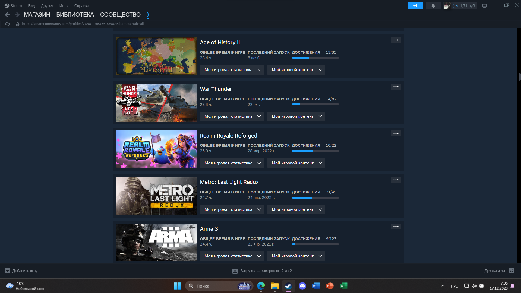Open Discord from the taskbar

coord(302,286)
